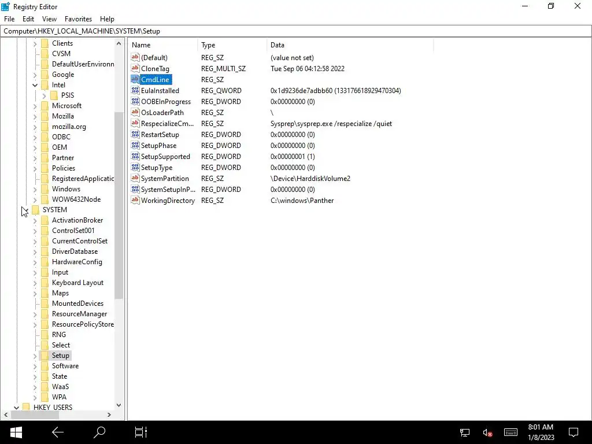Click the OOBEInProgress DWORD value icon

(135, 101)
